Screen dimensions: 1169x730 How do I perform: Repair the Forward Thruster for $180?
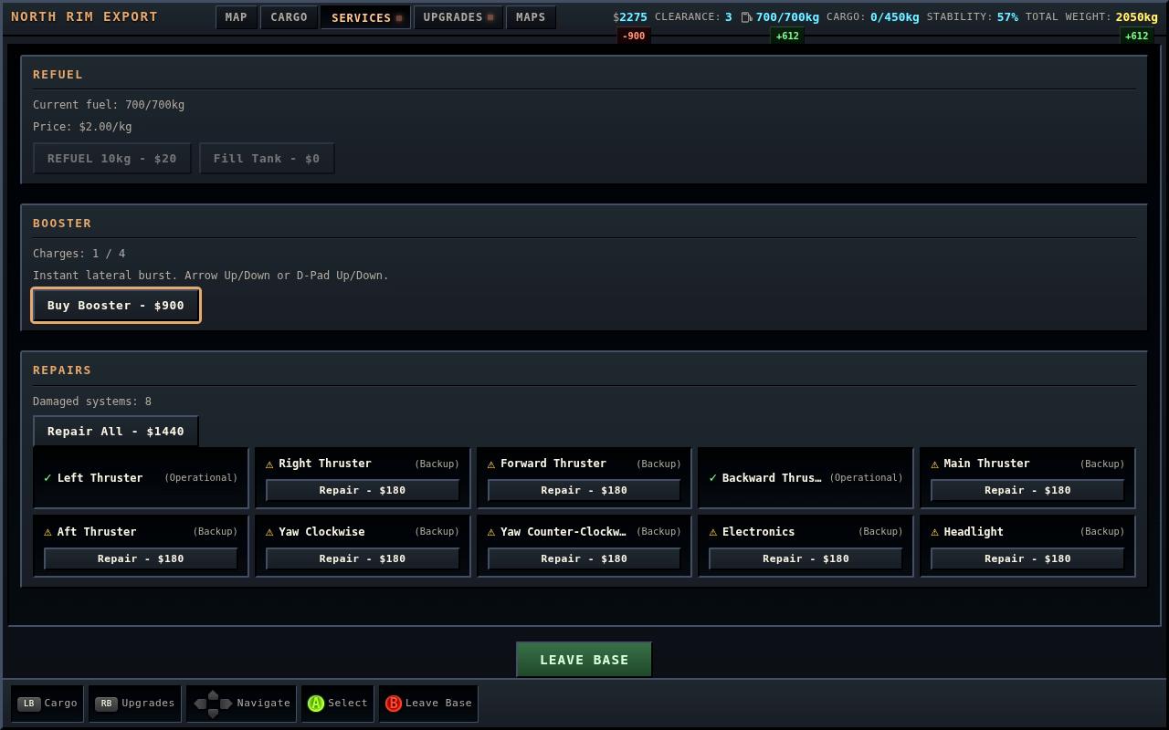coord(584,491)
